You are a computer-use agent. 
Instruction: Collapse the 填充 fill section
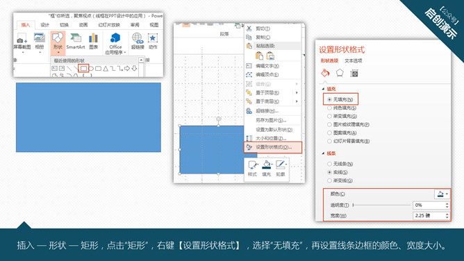323,89
